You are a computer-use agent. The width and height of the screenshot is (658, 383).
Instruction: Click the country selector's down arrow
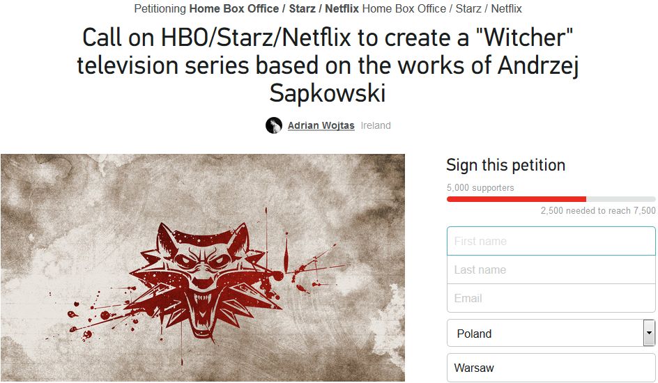[649, 333]
